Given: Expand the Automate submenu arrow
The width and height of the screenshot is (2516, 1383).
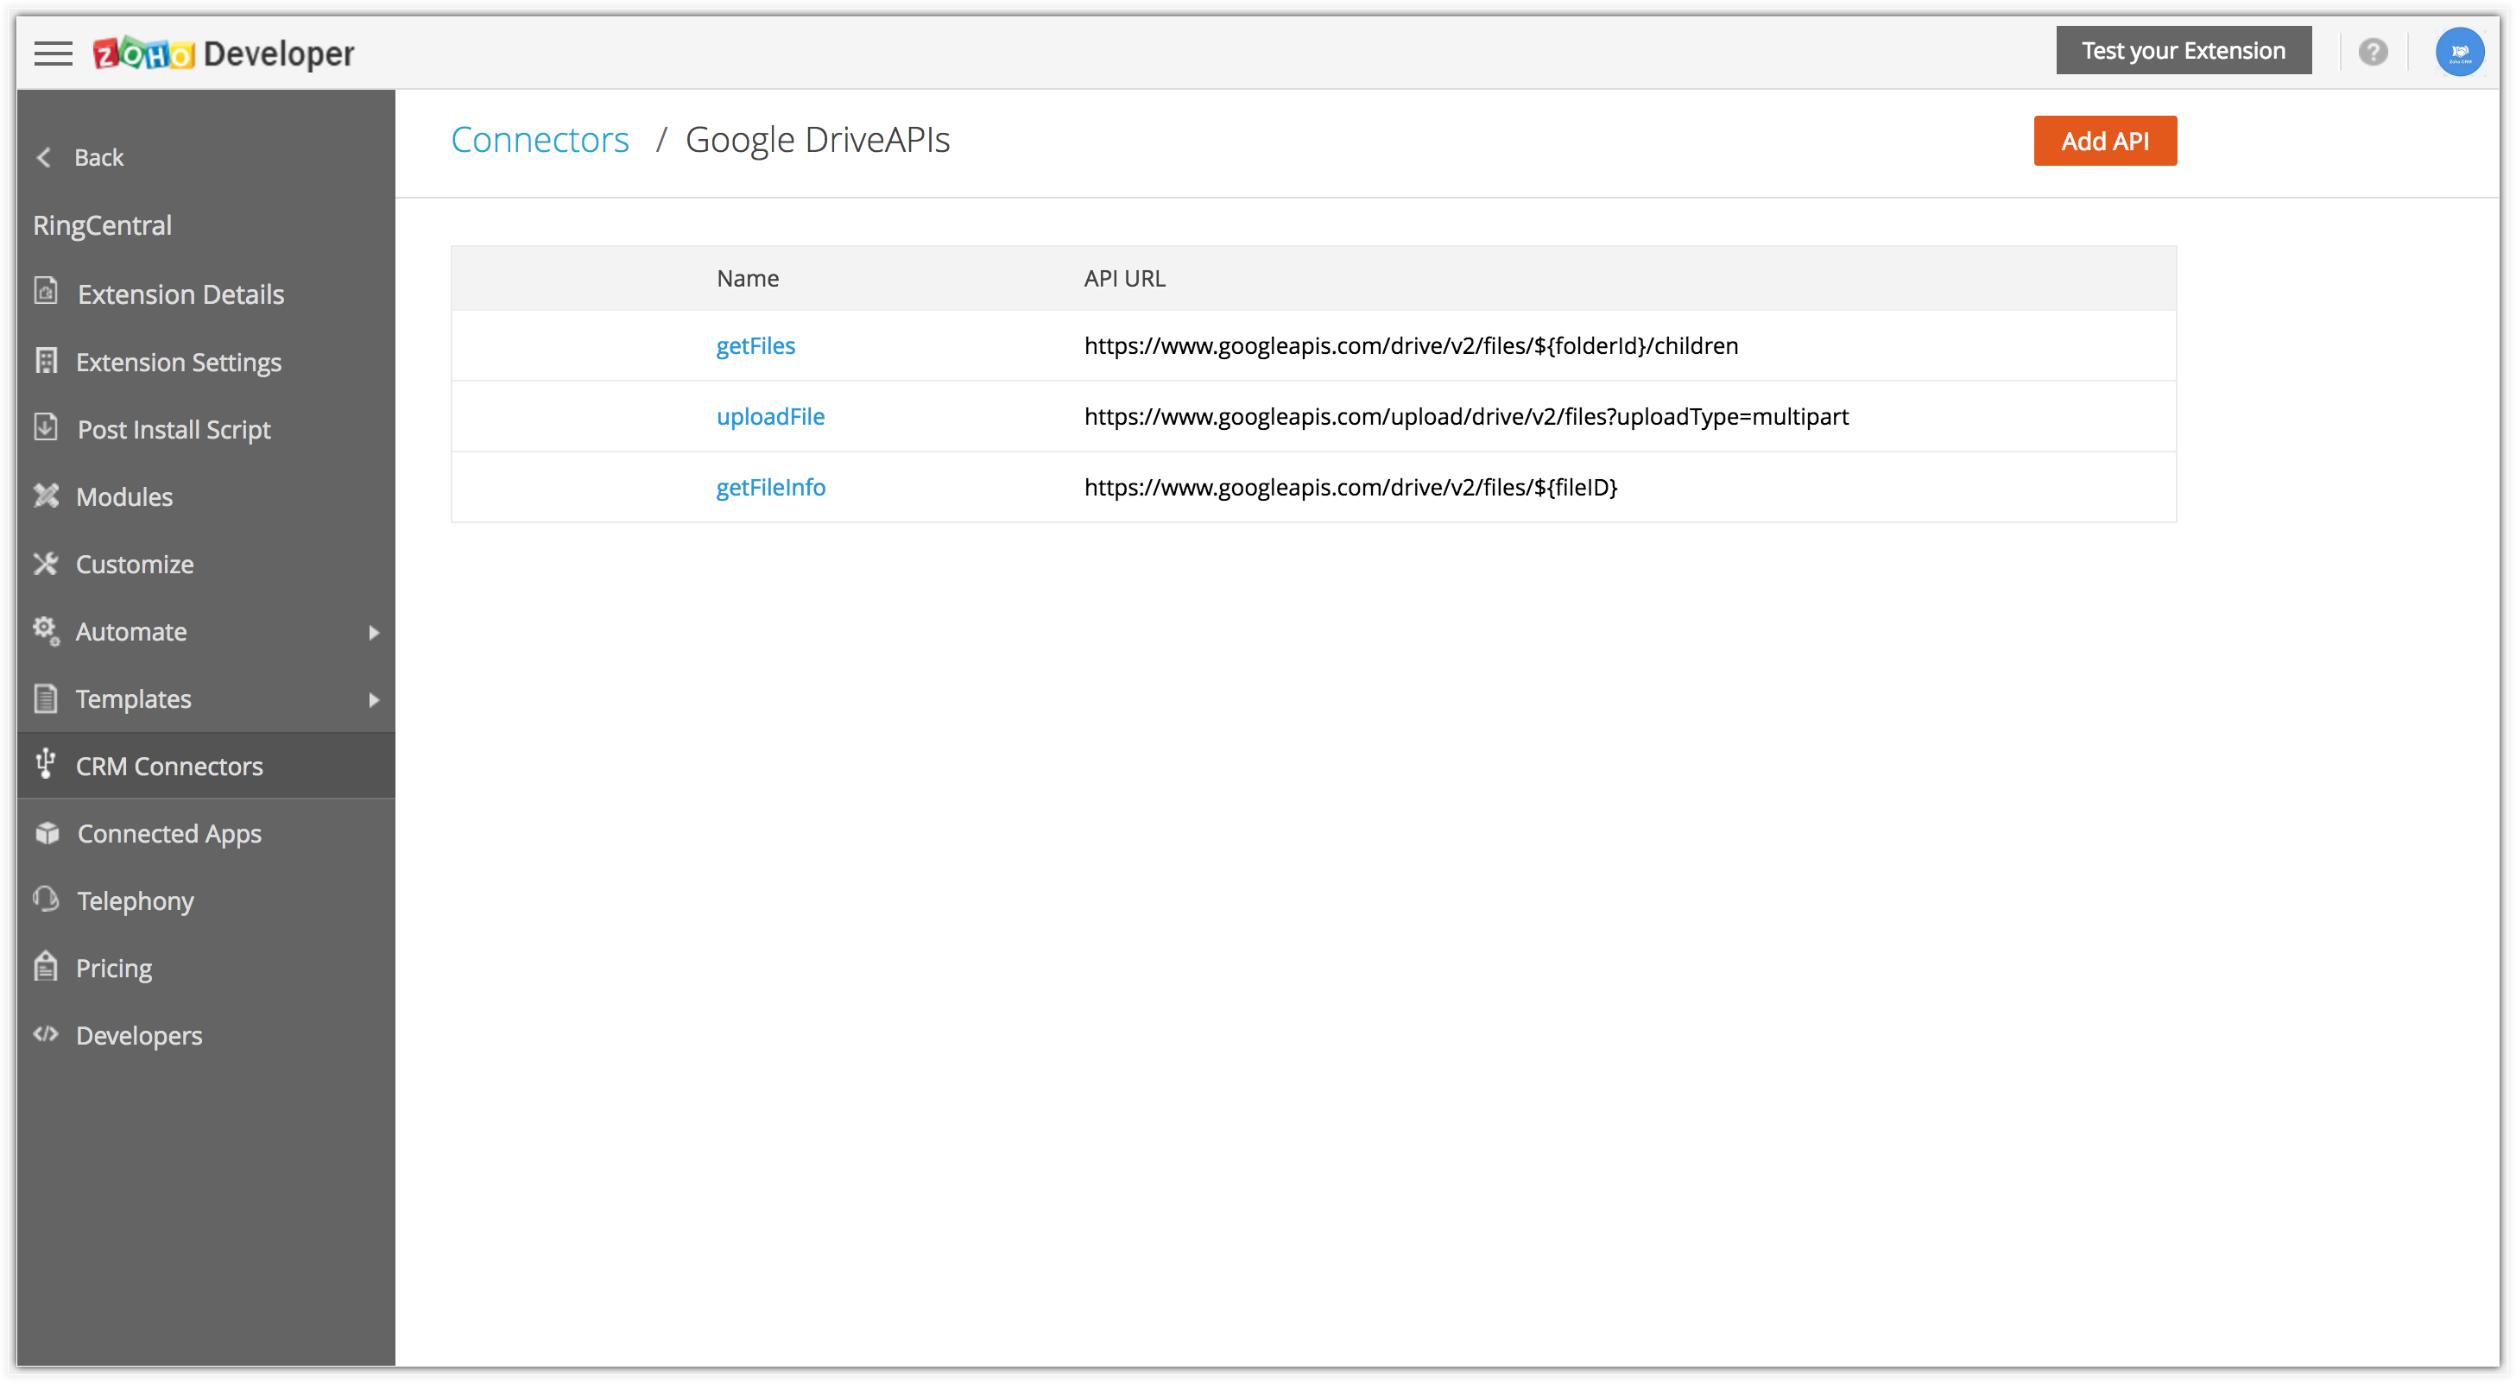Looking at the screenshot, I should tap(373, 632).
